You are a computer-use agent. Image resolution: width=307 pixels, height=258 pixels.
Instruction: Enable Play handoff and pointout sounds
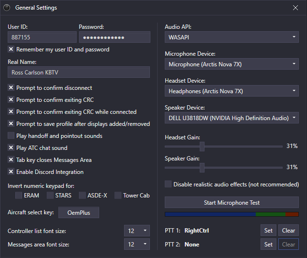point(11,135)
